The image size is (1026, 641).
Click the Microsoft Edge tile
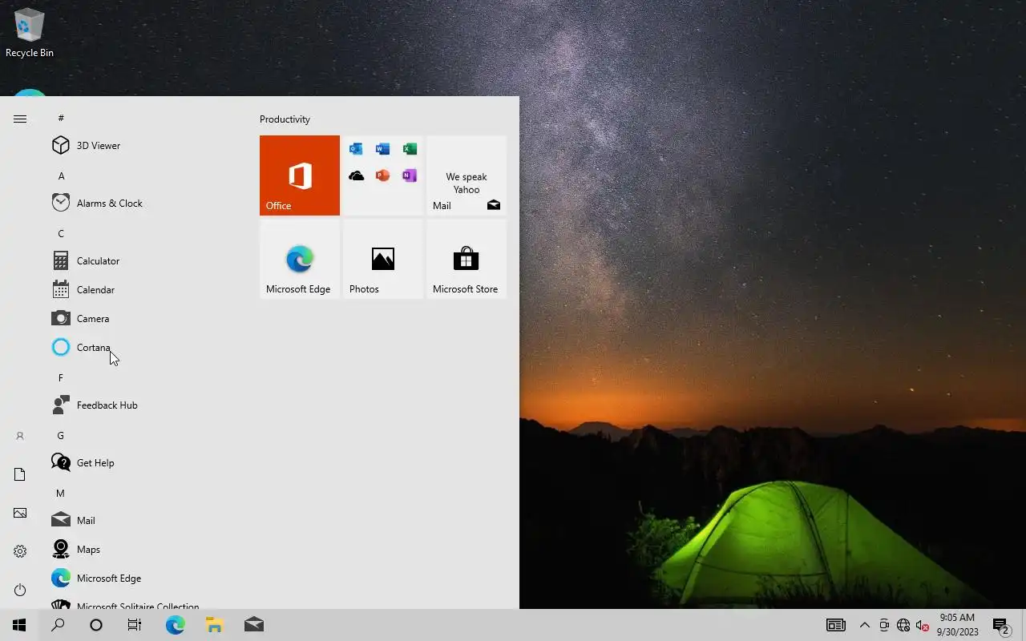300,259
